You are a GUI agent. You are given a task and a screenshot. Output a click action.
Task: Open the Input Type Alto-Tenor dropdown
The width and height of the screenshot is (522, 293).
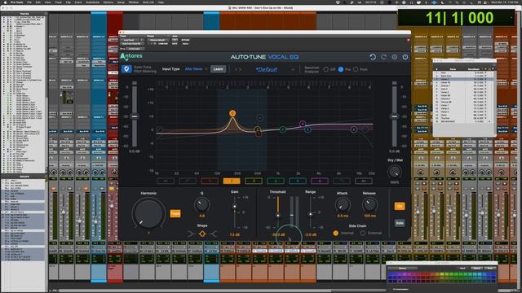pyautogui.click(x=196, y=69)
